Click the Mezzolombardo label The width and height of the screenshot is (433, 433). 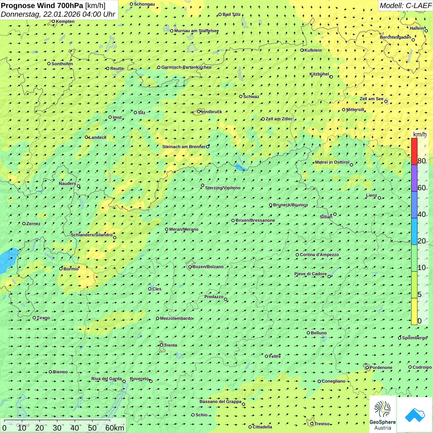pos(177,318)
